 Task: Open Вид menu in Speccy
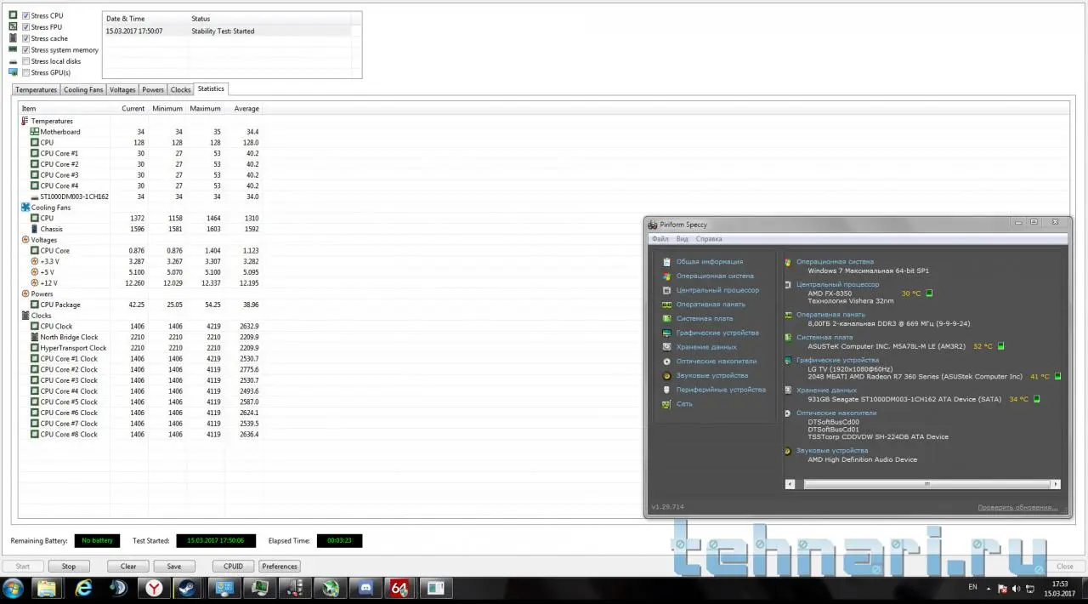click(x=683, y=239)
